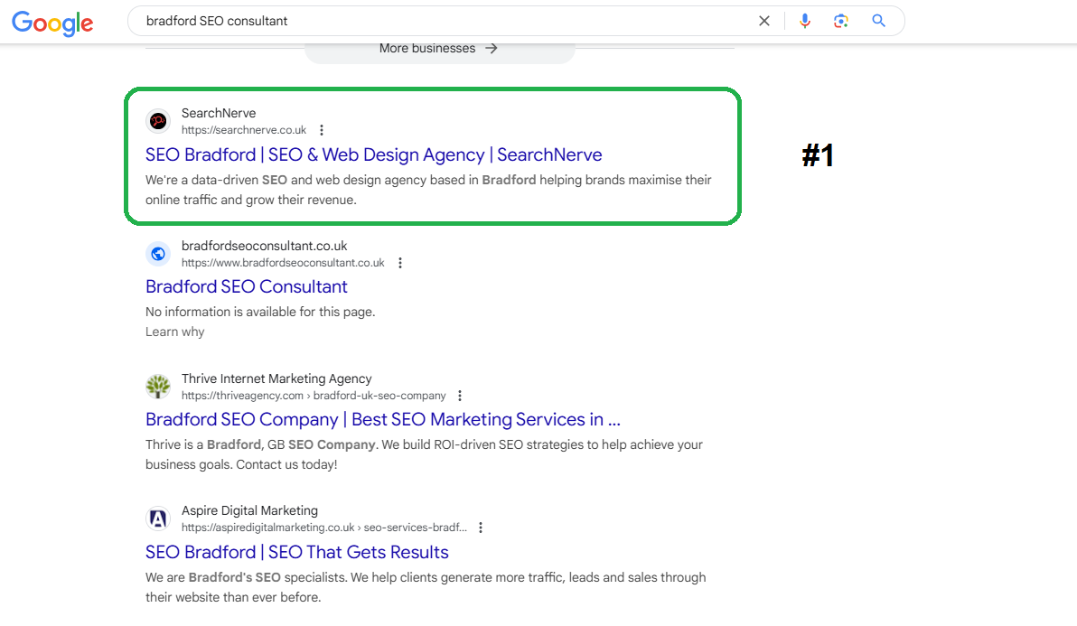Click the bradfordseoconsultant.co.uk site name text

pyautogui.click(x=265, y=246)
